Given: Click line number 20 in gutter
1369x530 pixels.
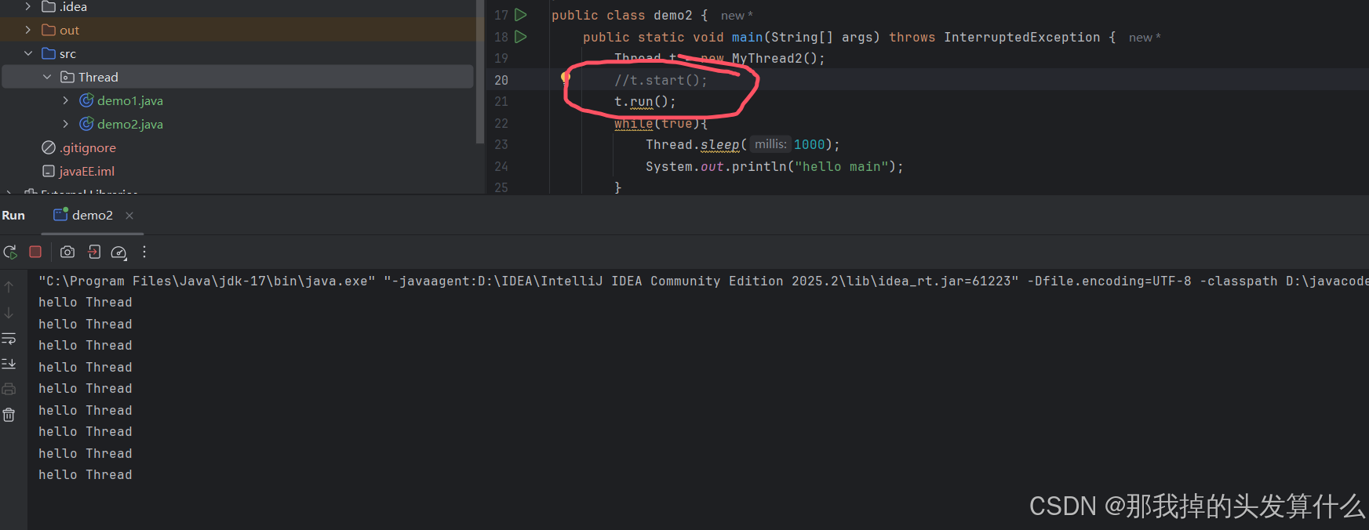Looking at the screenshot, I should tap(501, 80).
